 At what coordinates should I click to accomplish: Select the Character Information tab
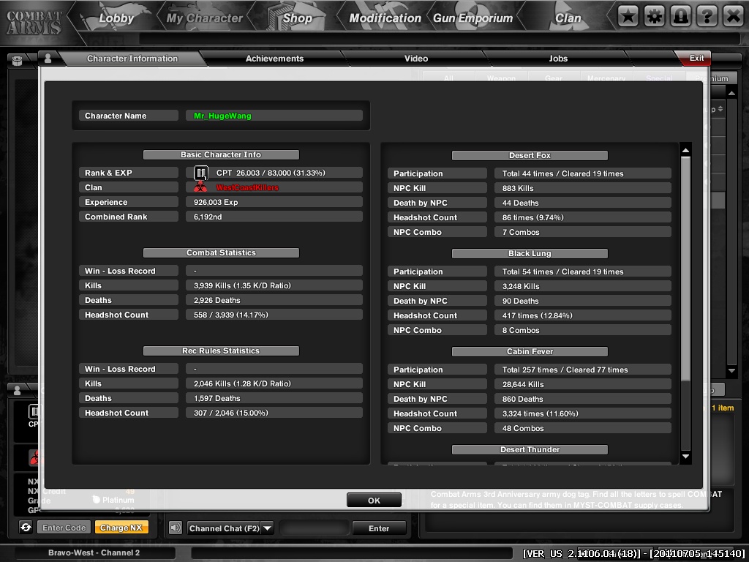point(132,59)
